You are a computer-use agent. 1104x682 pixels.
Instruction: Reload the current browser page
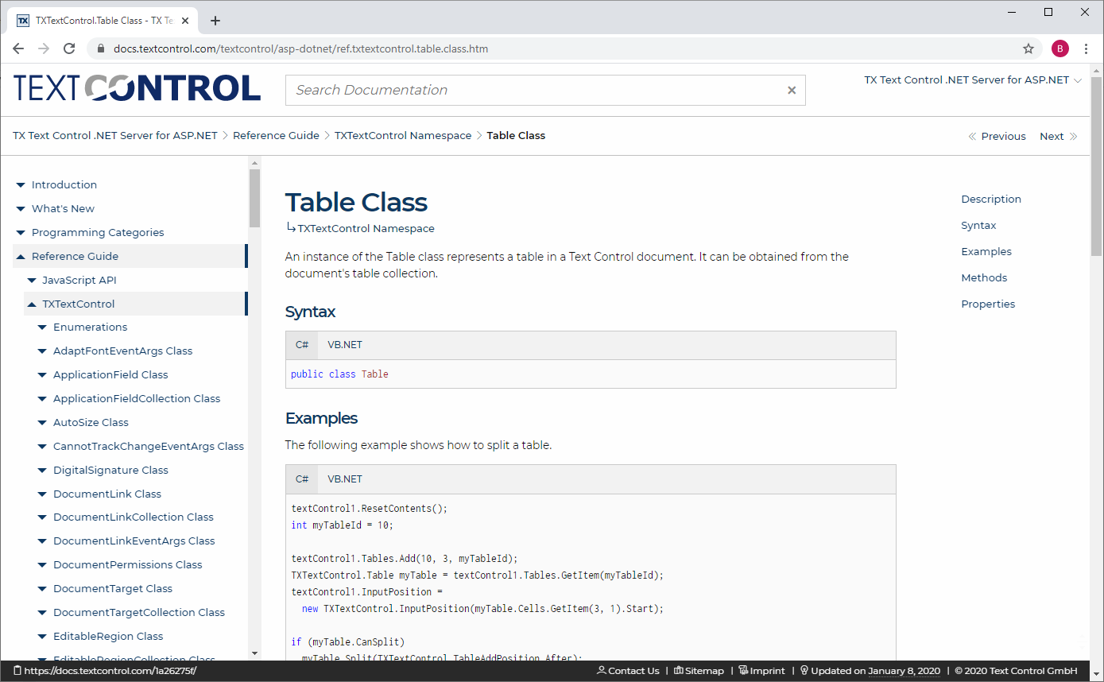(x=69, y=48)
